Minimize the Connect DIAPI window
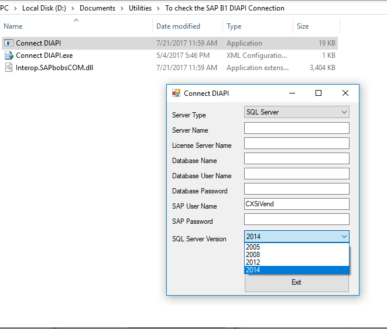The width and height of the screenshot is (387, 329). pyautogui.click(x=292, y=93)
